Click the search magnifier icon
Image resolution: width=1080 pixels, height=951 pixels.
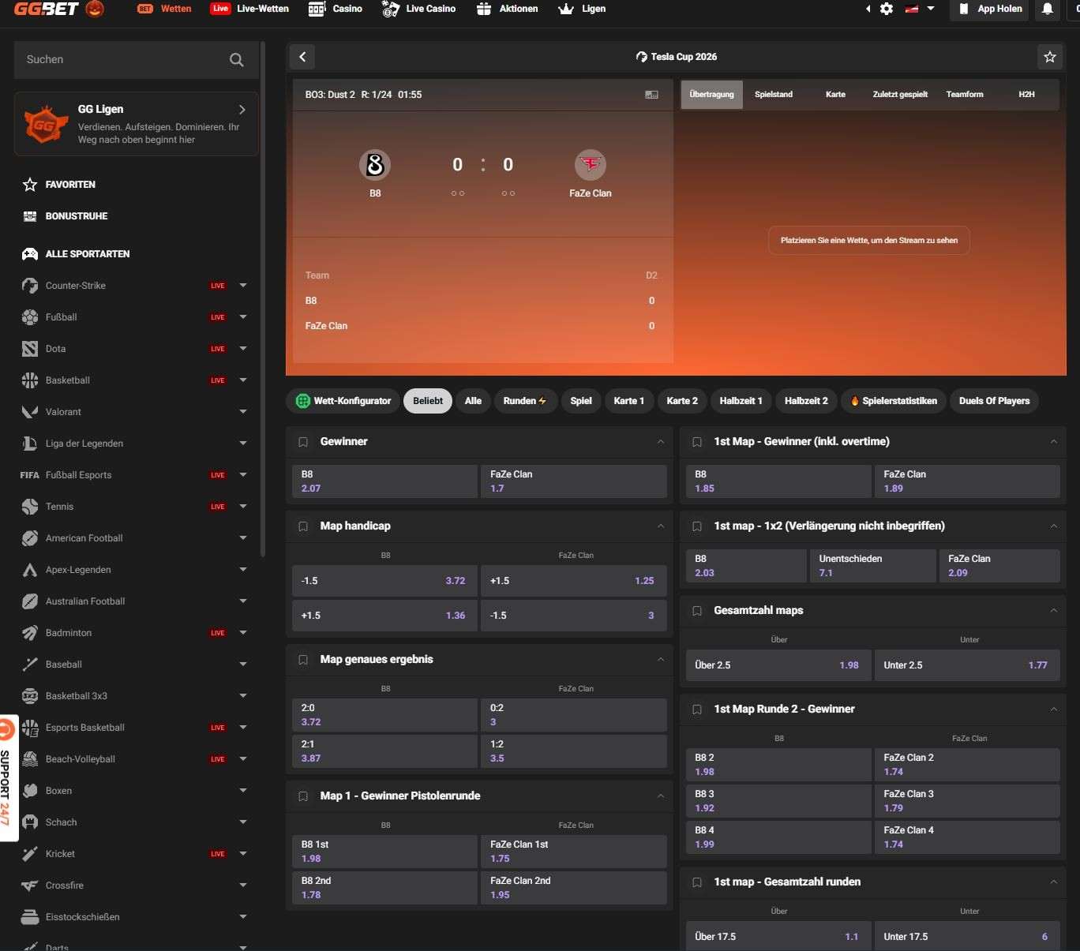pyautogui.click(x=236, y=60)
